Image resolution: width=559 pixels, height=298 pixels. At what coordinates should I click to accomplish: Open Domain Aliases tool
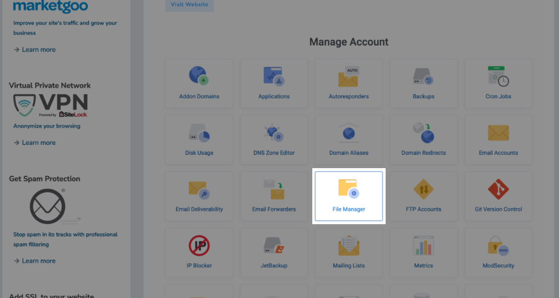click(x=348, y=140)
